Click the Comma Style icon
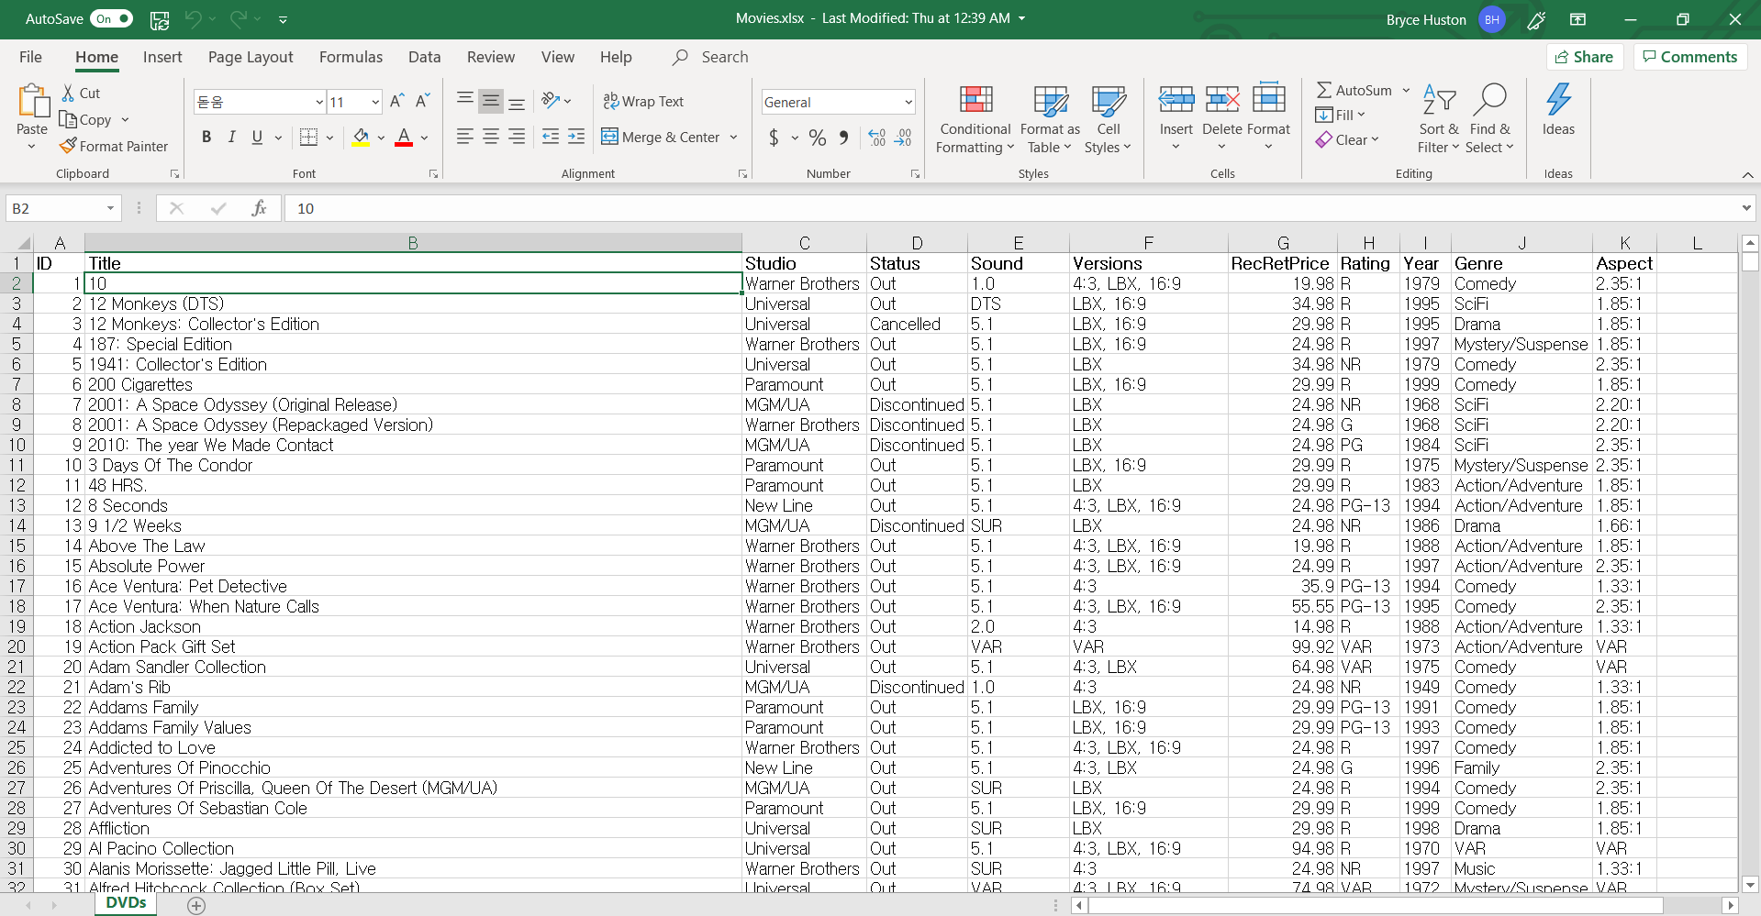Screen dimensions: 1761x916 tap(843, 138)
